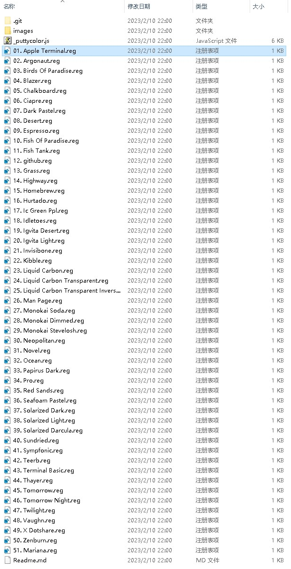Click the registry icon of 42. Teerb.reg
Screen dimensions: 291x569
tap(8, 460)
